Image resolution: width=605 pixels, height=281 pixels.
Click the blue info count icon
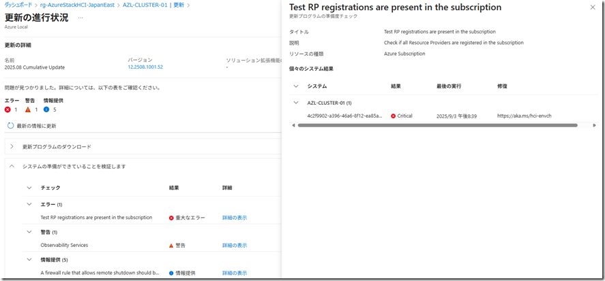point(46,110)
